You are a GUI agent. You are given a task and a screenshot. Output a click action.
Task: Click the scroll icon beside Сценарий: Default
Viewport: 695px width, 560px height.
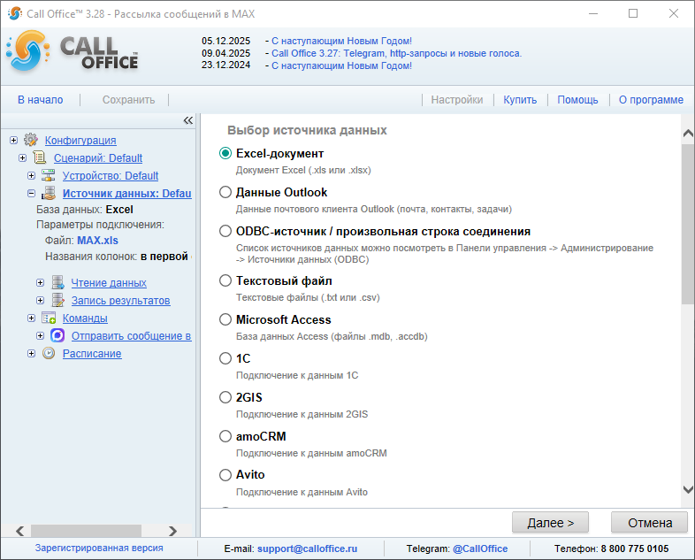pos(40,157)
